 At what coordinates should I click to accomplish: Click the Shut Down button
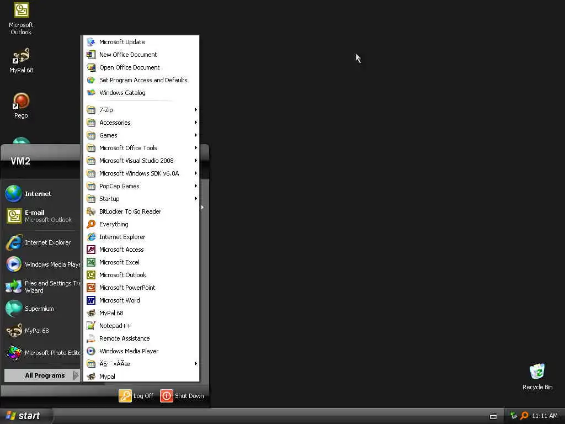click(182, 395)
